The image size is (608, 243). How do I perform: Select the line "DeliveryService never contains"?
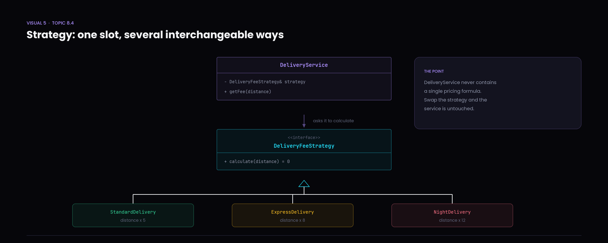pos(460,82)
